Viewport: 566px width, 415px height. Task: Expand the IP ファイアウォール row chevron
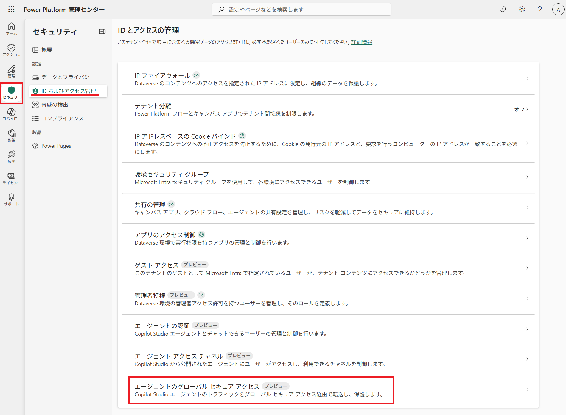point(527,78)
